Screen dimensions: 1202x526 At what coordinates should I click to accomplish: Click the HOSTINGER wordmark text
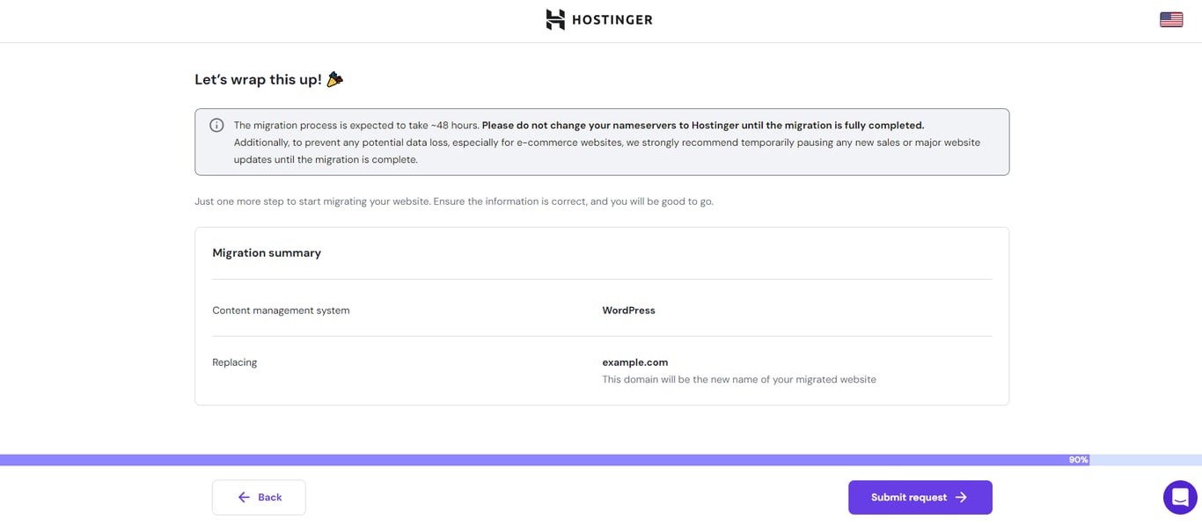point(611,18)
